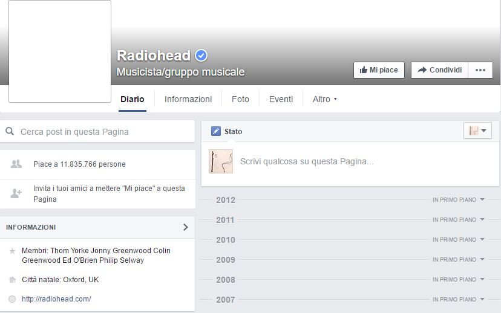Expand the 2012 In Primo Piano filter
Image resolution: width=501 pixels, height=313 pixels.
459,199
